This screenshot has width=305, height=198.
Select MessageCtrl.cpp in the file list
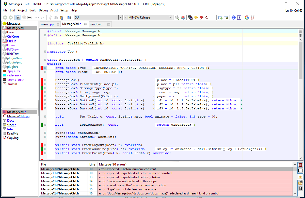pos(18,116)
